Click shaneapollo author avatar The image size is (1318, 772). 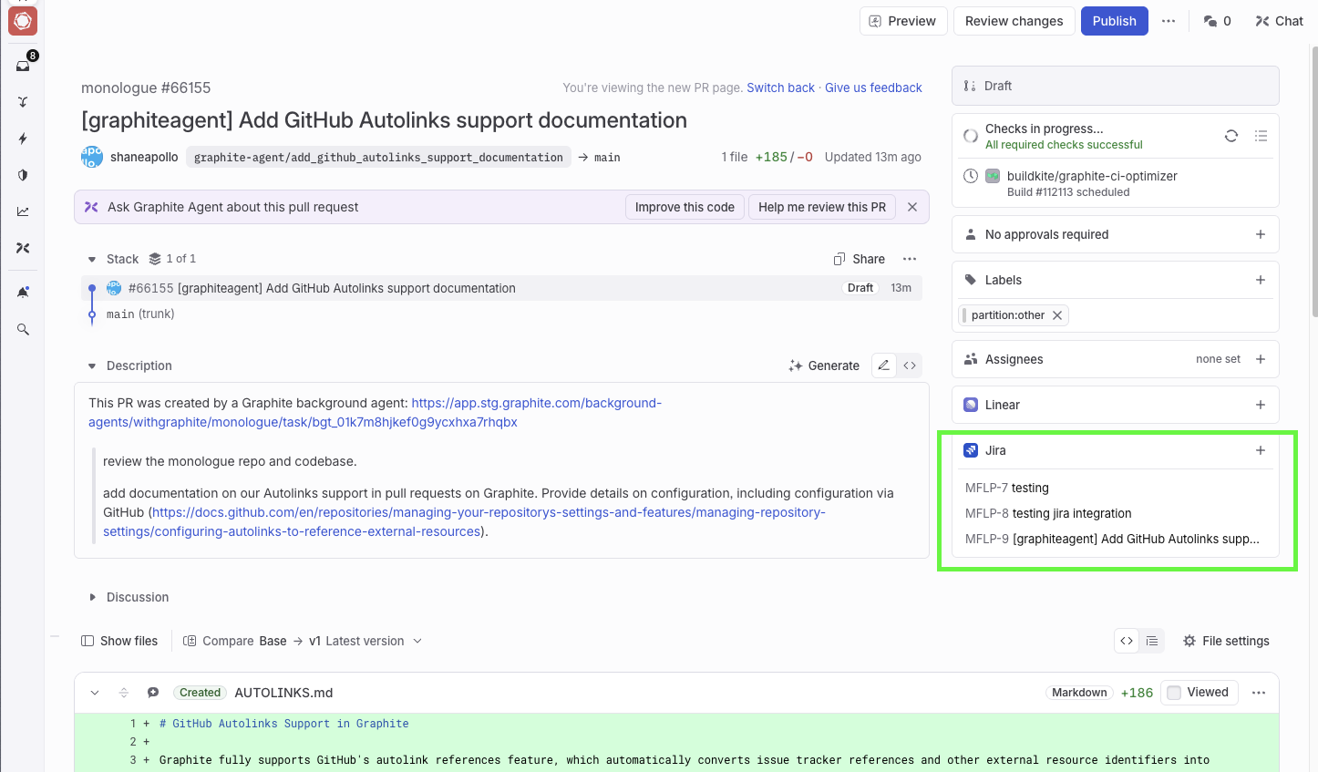click(x=92, y=157)
